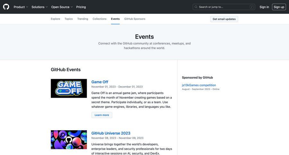
Task: Open the GitHub Universe 2023 thumbnail
Action: (69, 140)
